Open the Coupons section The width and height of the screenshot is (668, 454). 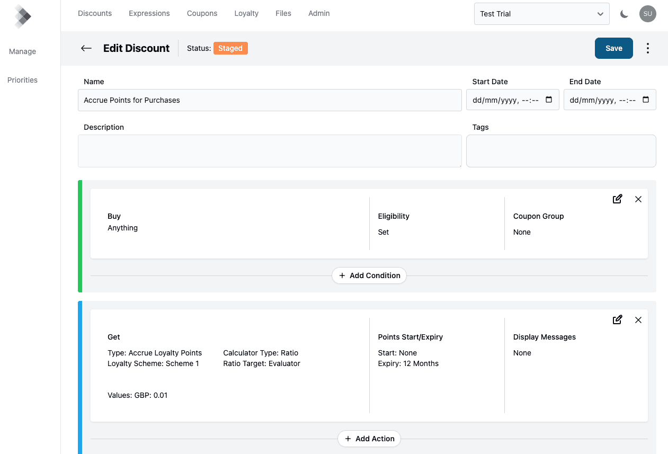202,13
